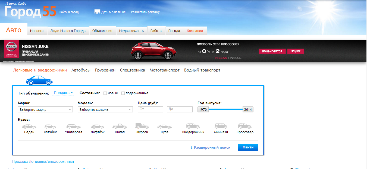Open the Марка brand dropdown

coord(45,110)
